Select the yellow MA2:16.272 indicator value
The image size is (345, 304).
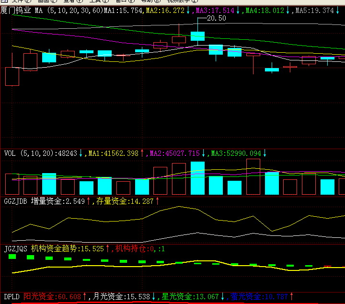(x=165, y=10)
